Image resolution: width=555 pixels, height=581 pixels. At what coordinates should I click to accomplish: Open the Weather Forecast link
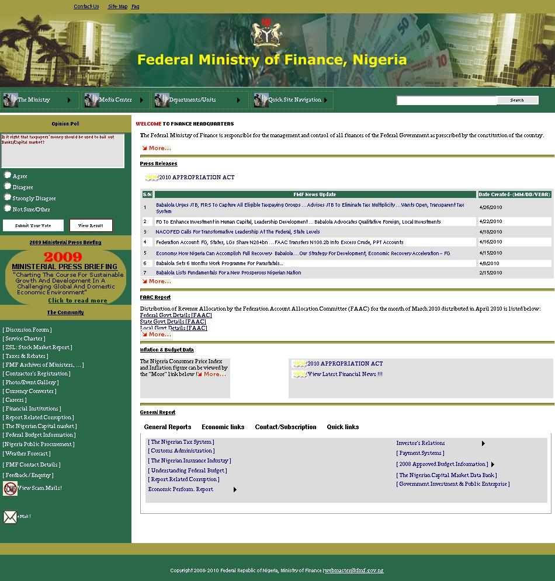pos(26,454)
